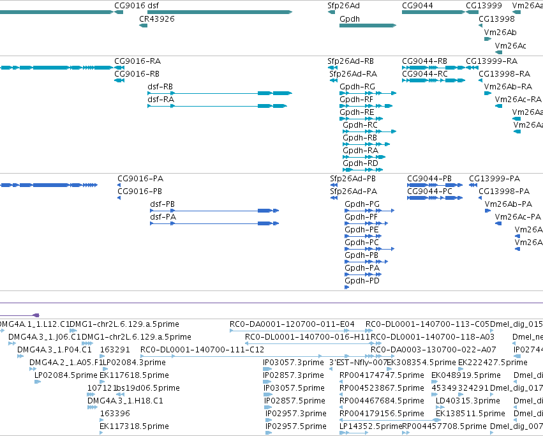Click the Vm26Ac-PA protein label
This screenshot has width=543, height=436.
[x=517, y=217]
